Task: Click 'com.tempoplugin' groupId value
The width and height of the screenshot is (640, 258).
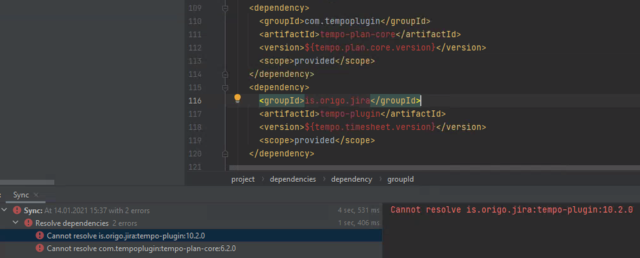Action: (x=342, y=21)
